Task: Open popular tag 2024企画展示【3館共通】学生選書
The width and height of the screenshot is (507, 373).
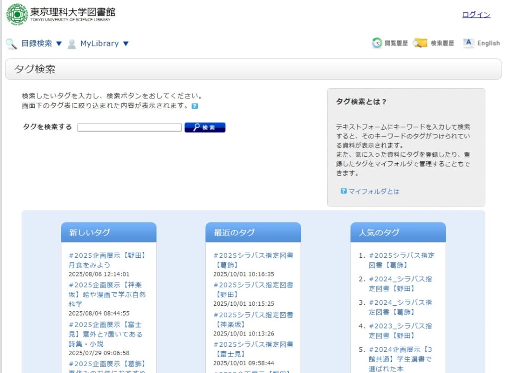Action: [x=400, y=359]
